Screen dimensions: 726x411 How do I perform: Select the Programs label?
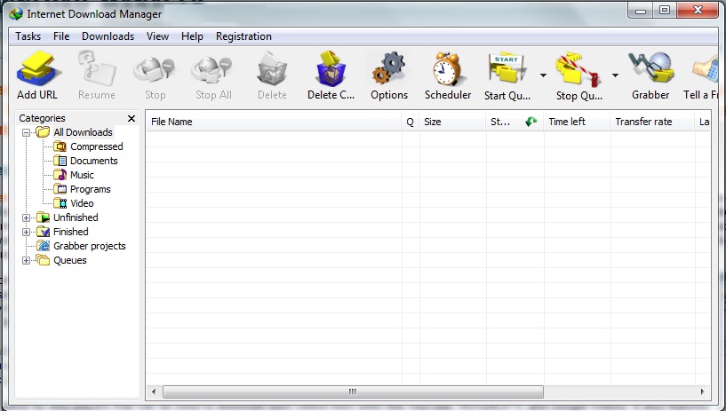click(91, 189)
